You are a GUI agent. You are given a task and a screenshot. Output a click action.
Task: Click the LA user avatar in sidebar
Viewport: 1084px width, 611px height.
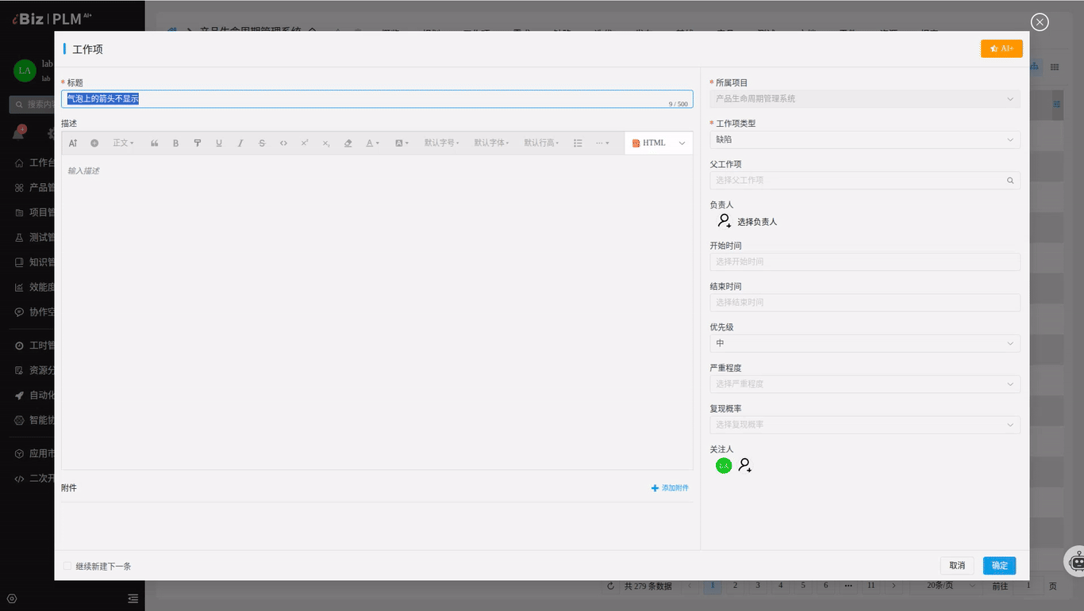click(x=25, y=71)
